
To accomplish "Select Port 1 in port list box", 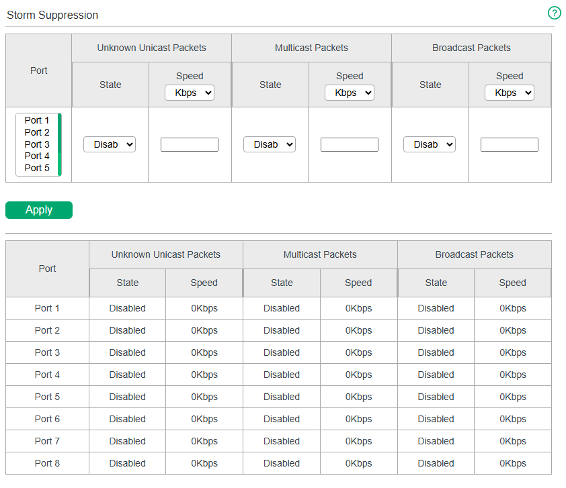I will pos(37,120).
